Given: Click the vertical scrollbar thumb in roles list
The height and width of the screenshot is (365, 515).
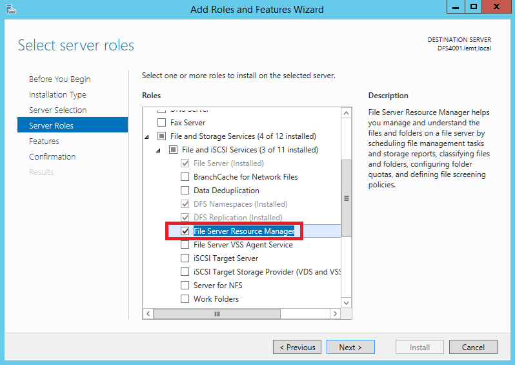Looking at the screenshot, I should click(x=346, y=198).
